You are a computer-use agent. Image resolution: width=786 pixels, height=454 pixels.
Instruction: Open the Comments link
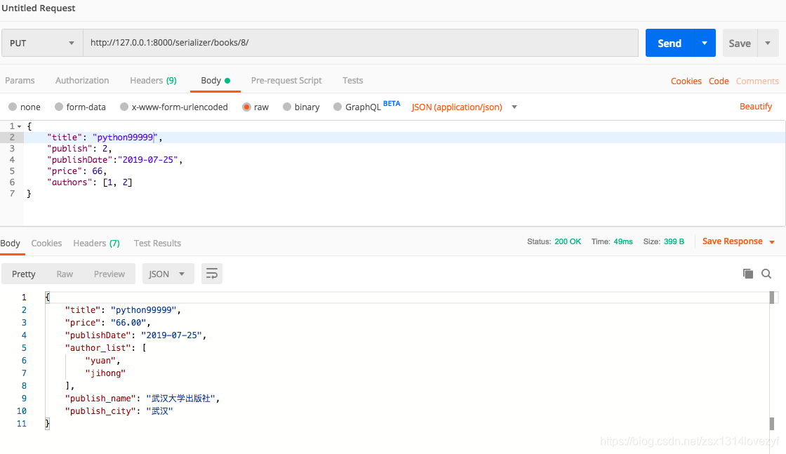tap(757, 81)
